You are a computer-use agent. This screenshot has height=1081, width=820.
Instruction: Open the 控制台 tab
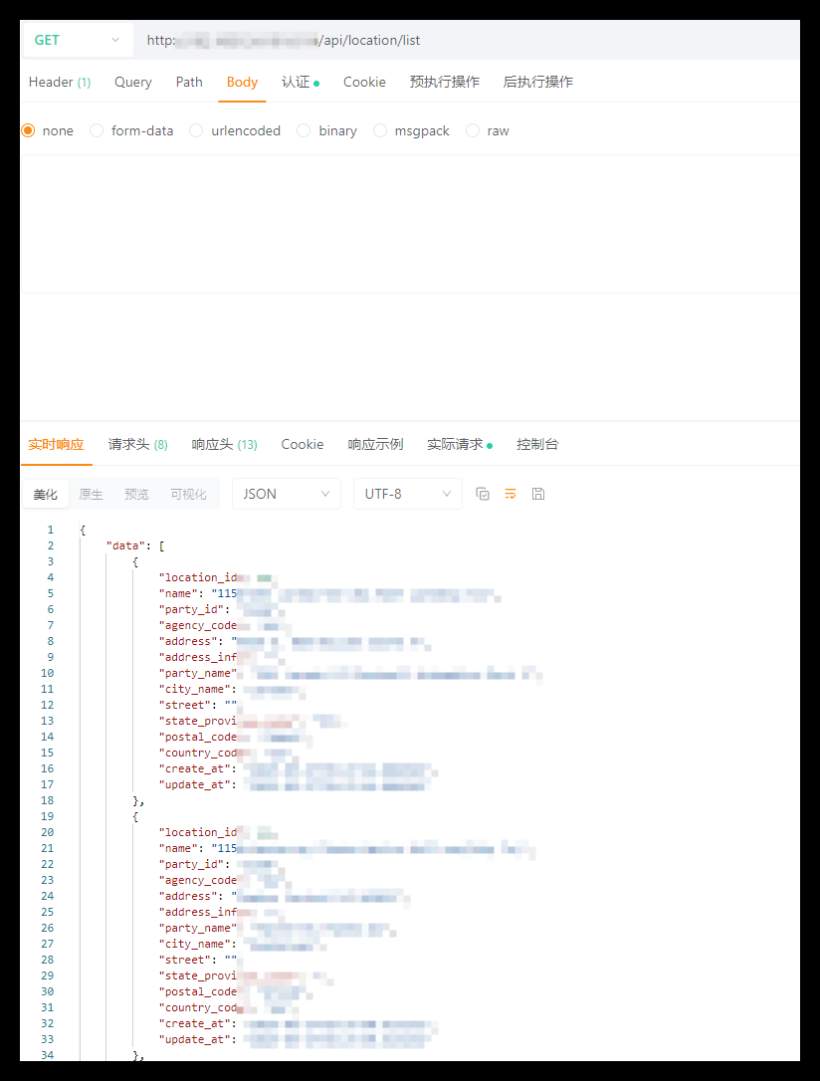(537, 444)
